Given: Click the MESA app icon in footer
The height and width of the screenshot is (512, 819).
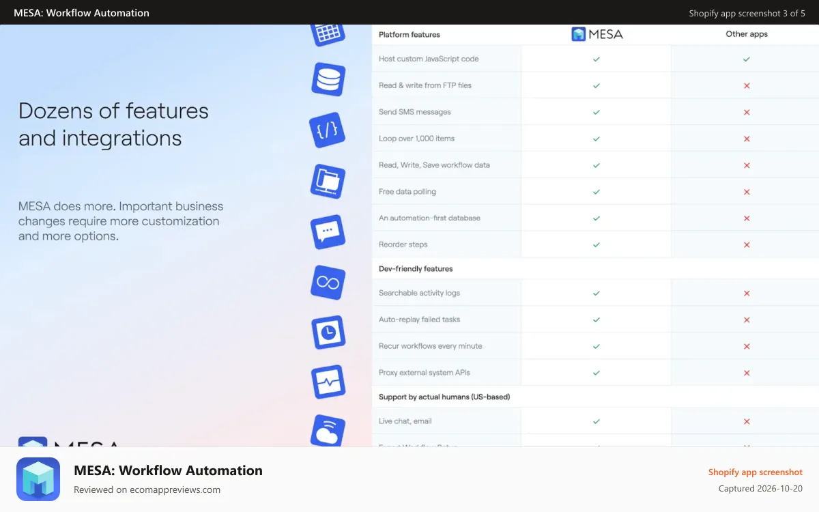Looking at the screenshot, I should click(38, 479).
